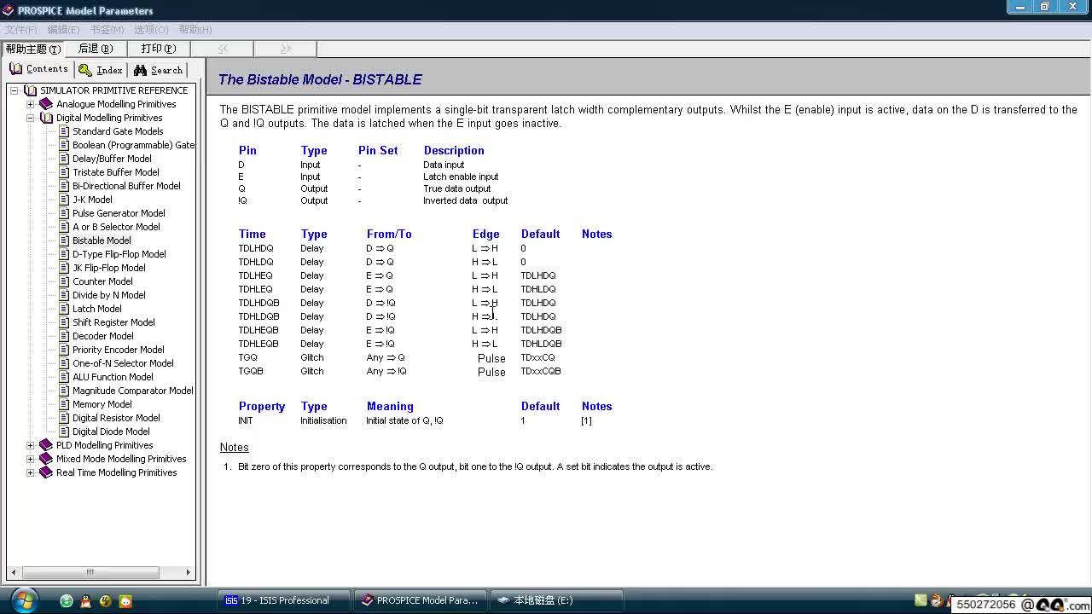Screen dimensions: 1092x614
Task: Click the Digital Modelling Primitives open-book icon
Action: (46, 118)
